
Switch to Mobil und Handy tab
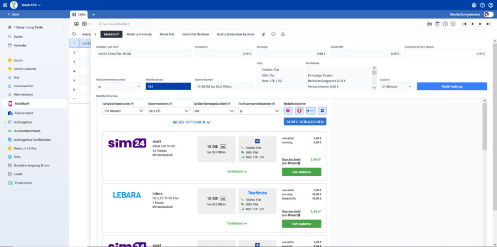coord(139,34)
